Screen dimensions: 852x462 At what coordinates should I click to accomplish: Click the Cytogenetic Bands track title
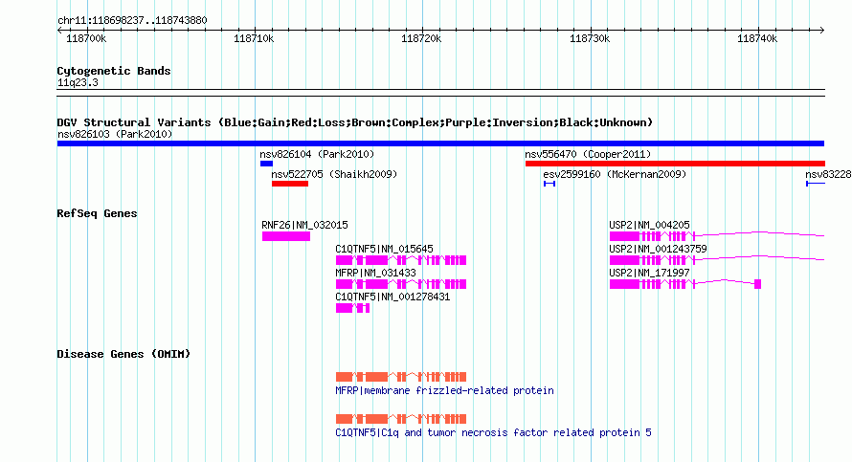[x=114, y=71]
